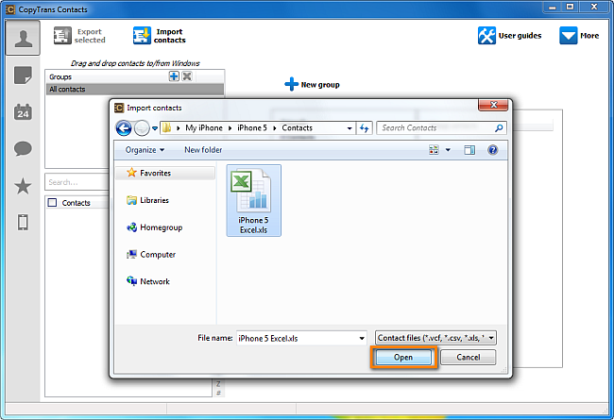Jump to # in the alphabet index

pyautogui.click(x=218, y=393)
